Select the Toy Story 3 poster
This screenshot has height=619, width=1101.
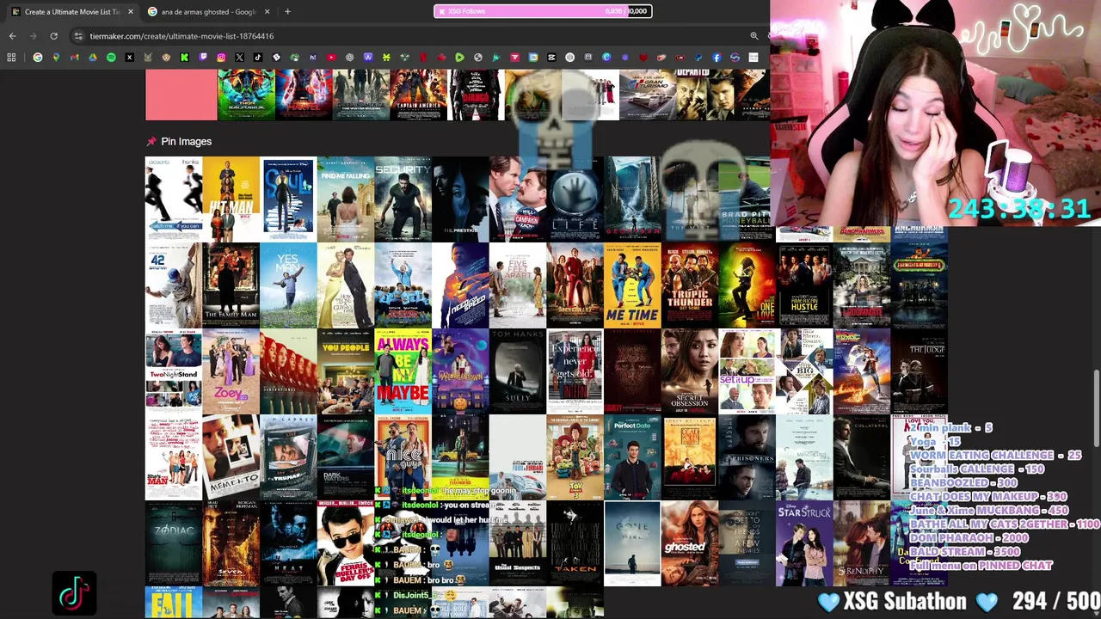[575, 457]
